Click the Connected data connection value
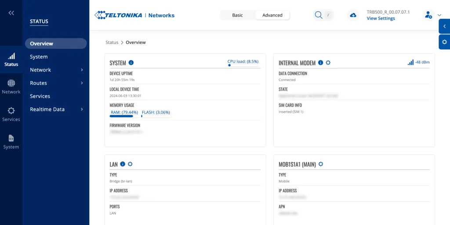The width and height of the screenshot is (450, 225). pos(287,80)
